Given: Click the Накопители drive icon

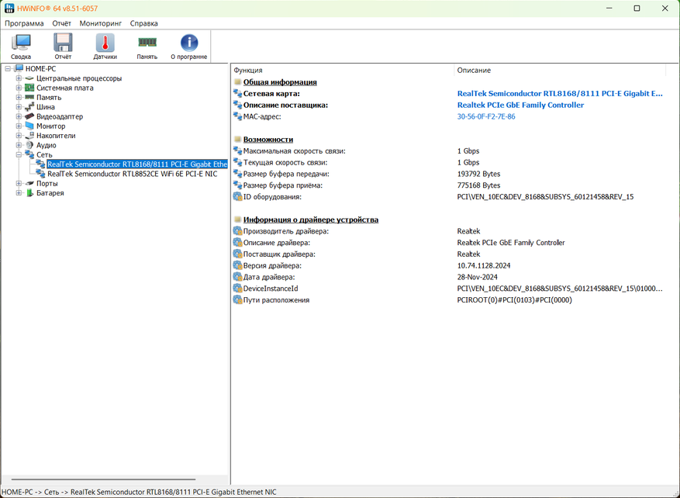Looking at the screenshot, I should point(29,136).
